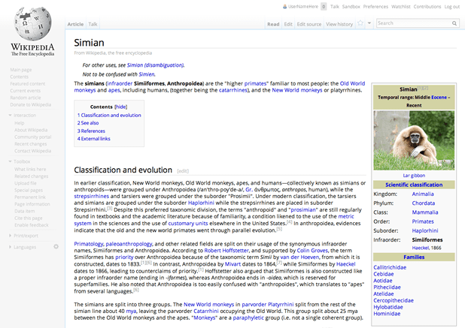Jump to Classification and evolution contents entry
Screen dimensions: 465x328
click(x=109, y=115)
